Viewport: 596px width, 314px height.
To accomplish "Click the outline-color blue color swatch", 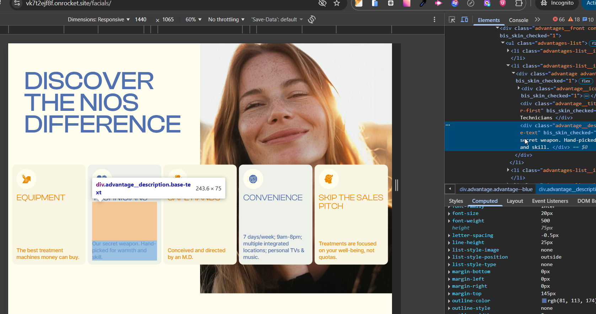I will tap(544, 301).
